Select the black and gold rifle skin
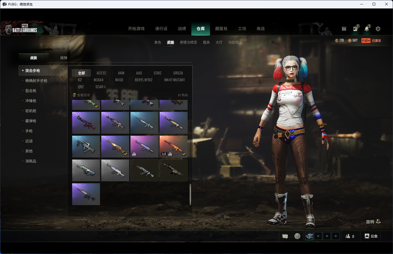 174,170
